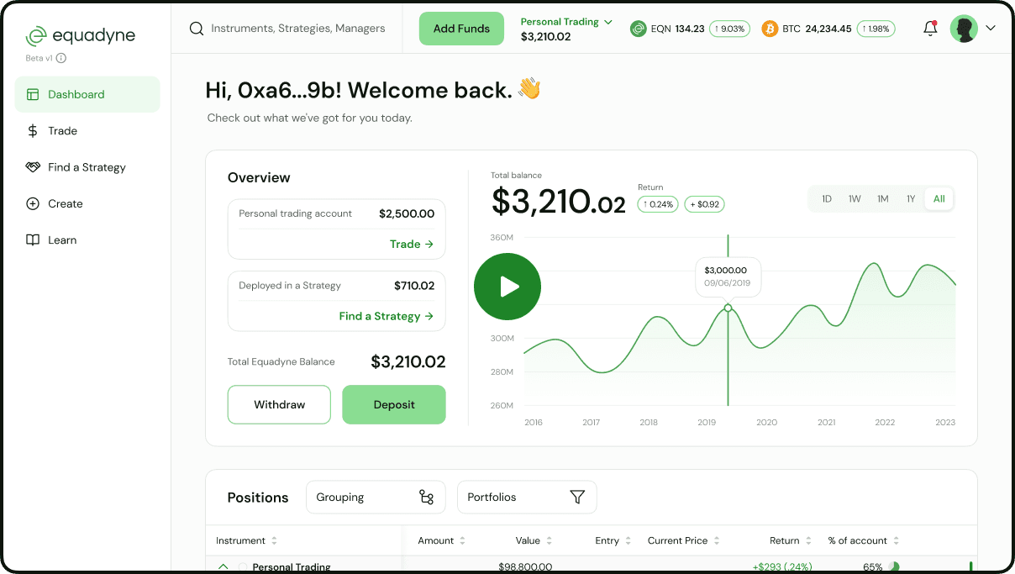This screenshot has width=1015, height=574.
Task: Sort positions by % of account arrows
Action: click(x=896, y=540)
